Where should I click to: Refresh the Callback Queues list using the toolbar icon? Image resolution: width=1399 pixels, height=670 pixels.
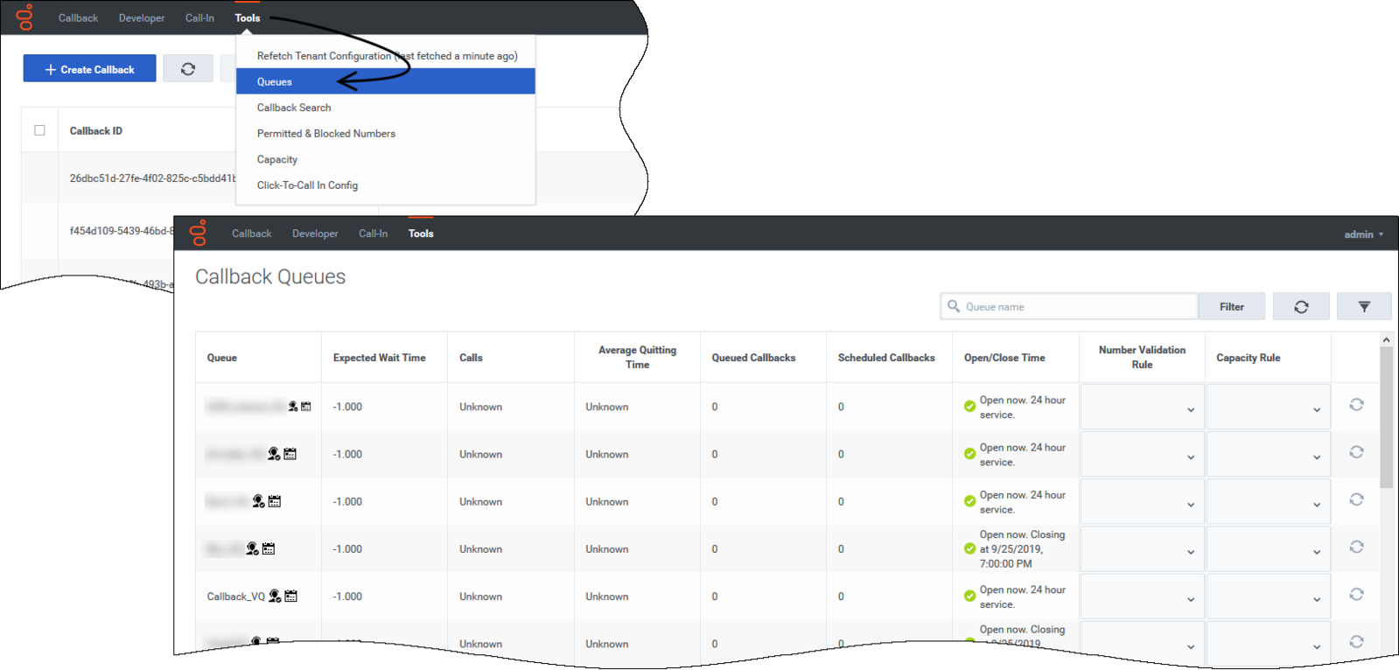coord(1301,307)
